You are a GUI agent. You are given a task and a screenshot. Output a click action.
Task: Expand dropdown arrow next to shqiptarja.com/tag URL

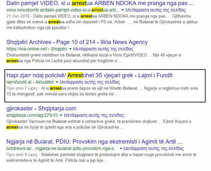(61, 115)
